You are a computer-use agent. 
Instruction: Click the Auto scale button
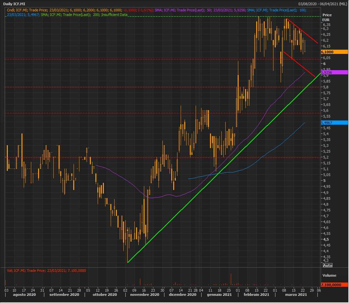(x=327, y=265)
